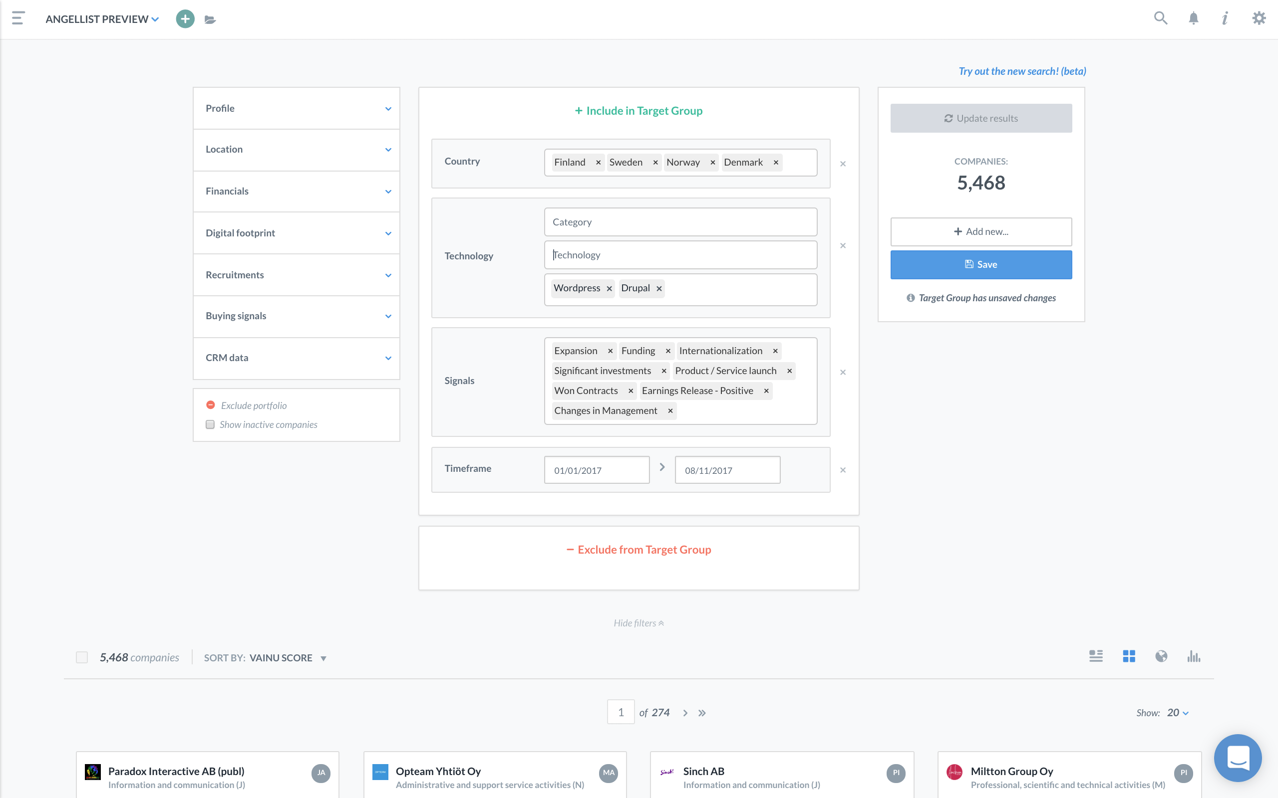1278x798 pixels.
Task: Check Show inactive companies
Action: point(210,424)
